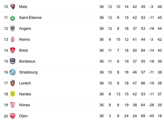This screenshot has height=122, width=164.
Task: Open the Saint-Étienne team name
Action: coord(30,18)
